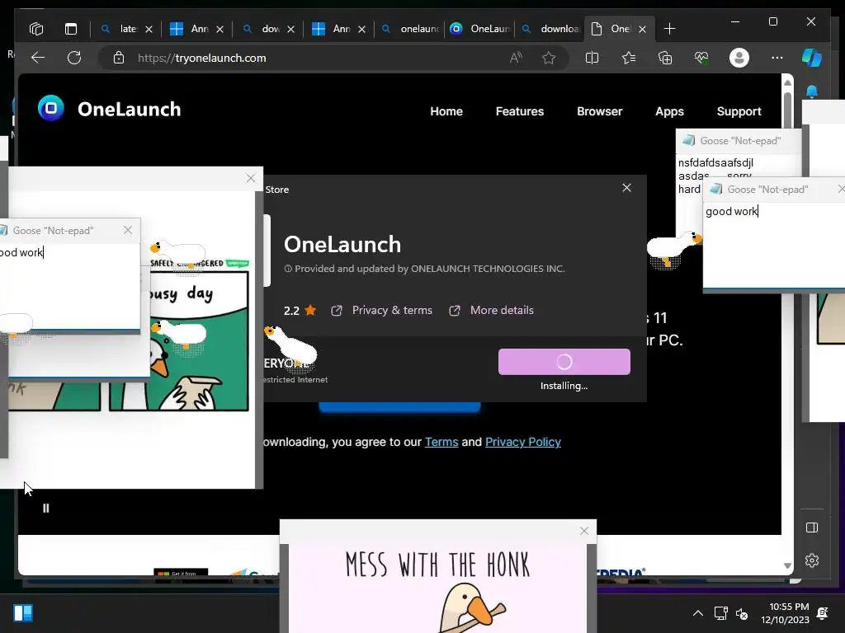Add page to favorites star icon
The width and height of the screenshot is (845, 633).
pyautogui.click(x=549, y=58)
